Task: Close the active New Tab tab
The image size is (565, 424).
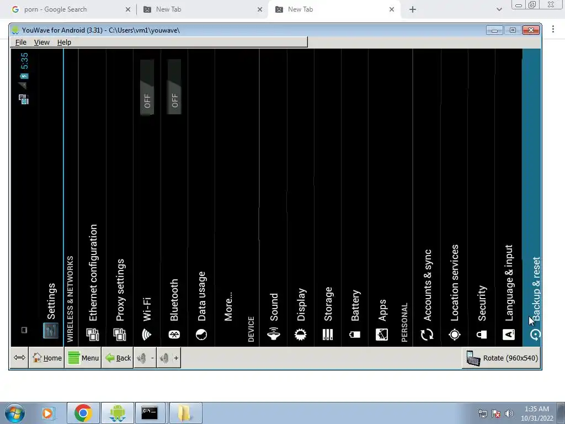Action: coord(392,9)
